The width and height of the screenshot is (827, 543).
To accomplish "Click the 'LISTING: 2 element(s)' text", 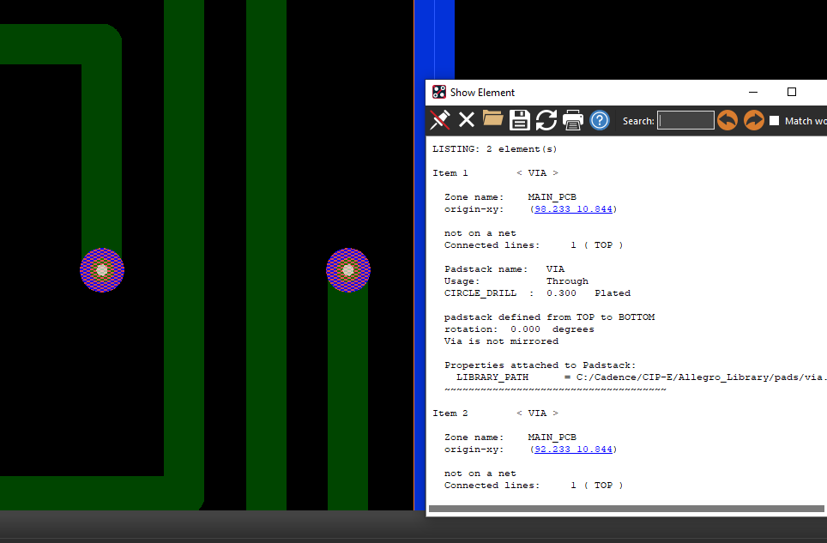I will point(495,149).
